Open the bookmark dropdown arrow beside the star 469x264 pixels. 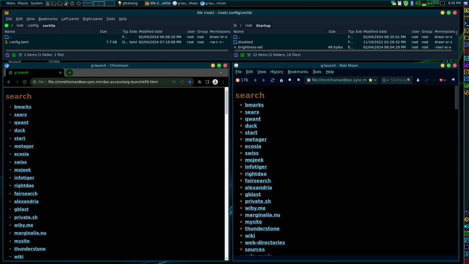pos(375,80)
